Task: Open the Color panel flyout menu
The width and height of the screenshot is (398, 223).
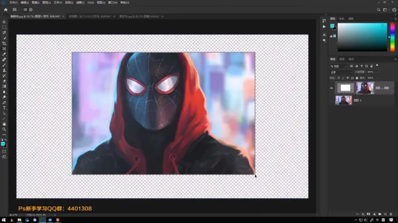Action: coord(395,19)
